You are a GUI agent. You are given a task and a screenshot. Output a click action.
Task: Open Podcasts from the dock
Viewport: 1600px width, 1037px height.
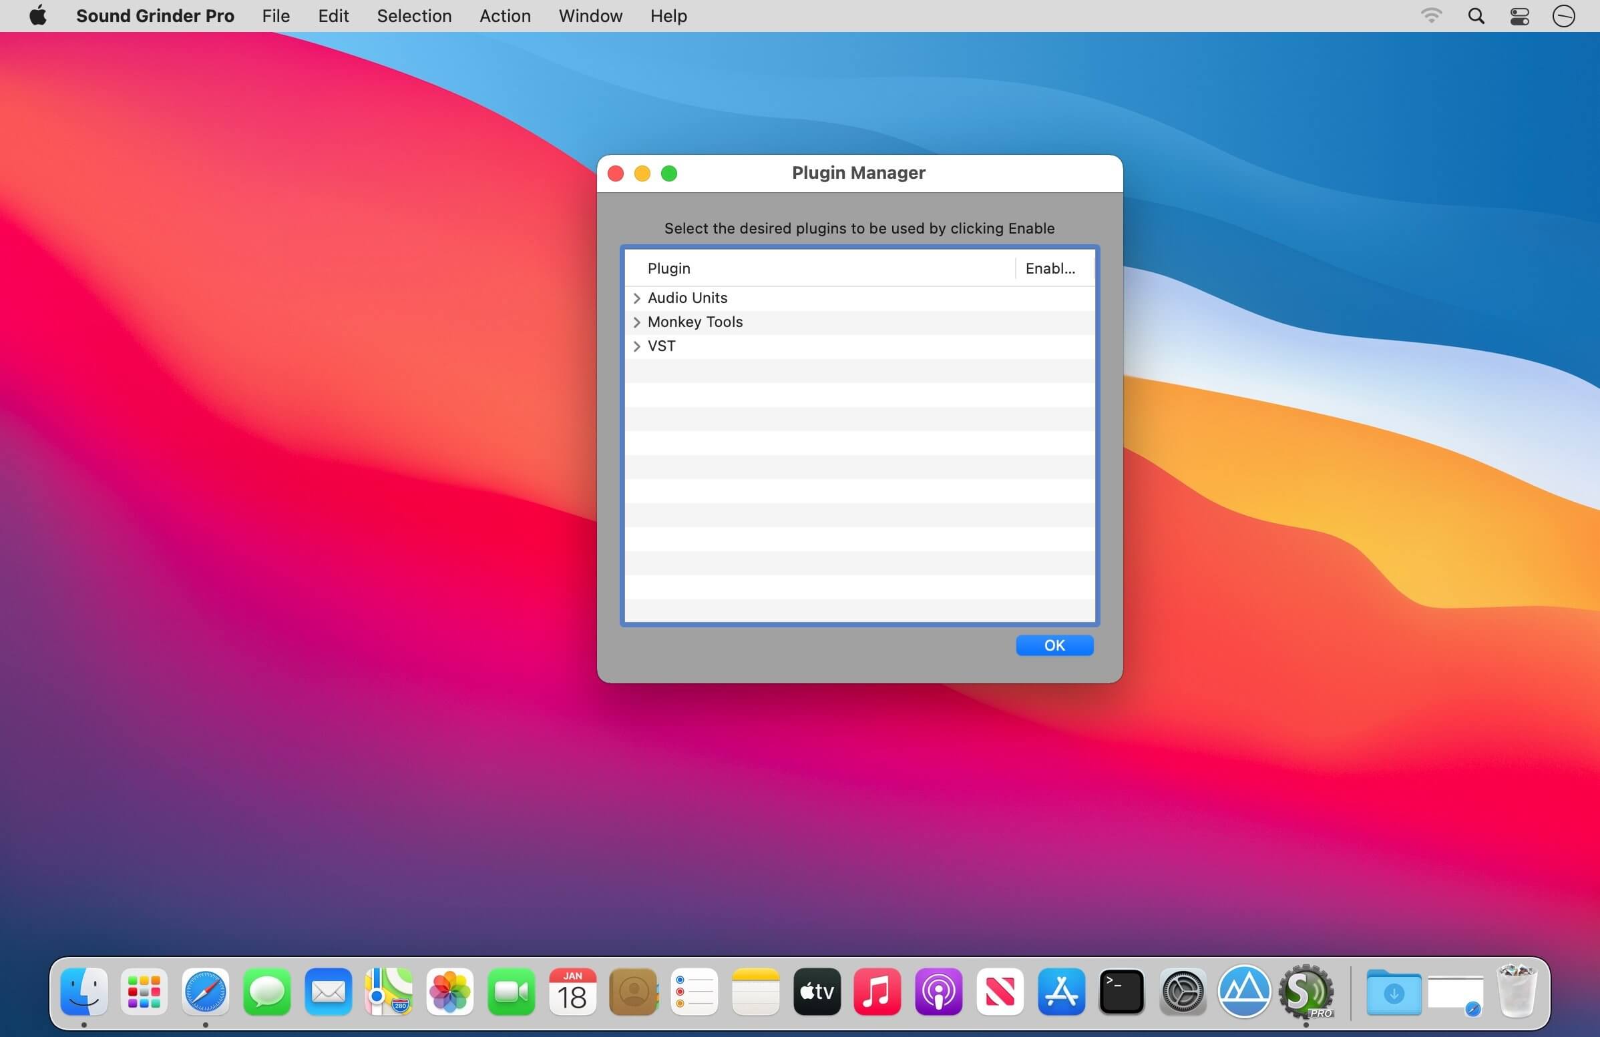coord(938,992)
